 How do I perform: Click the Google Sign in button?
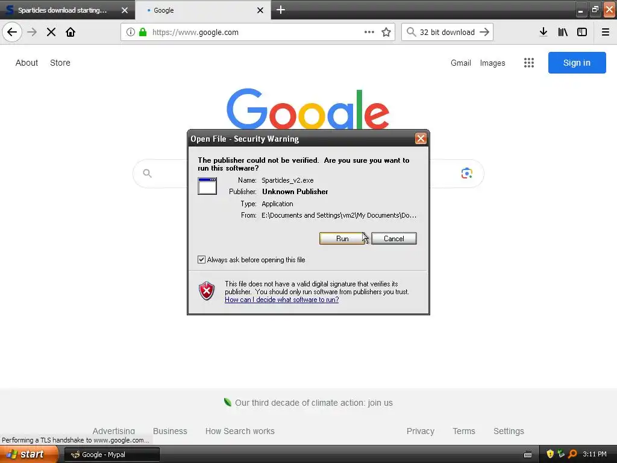point(577,63)
